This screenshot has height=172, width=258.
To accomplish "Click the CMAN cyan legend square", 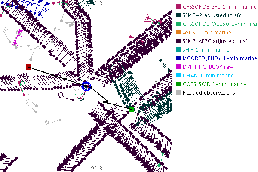I will 179,75.
